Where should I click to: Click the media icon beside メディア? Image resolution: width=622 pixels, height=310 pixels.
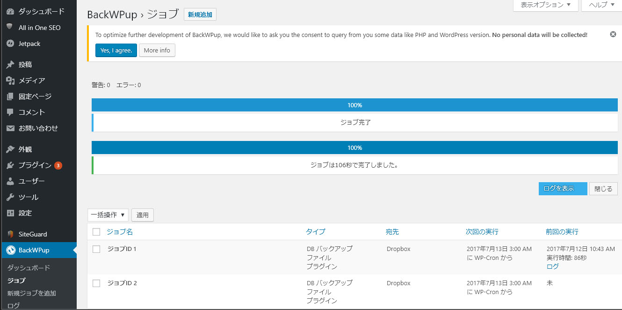tap(10, 81)
